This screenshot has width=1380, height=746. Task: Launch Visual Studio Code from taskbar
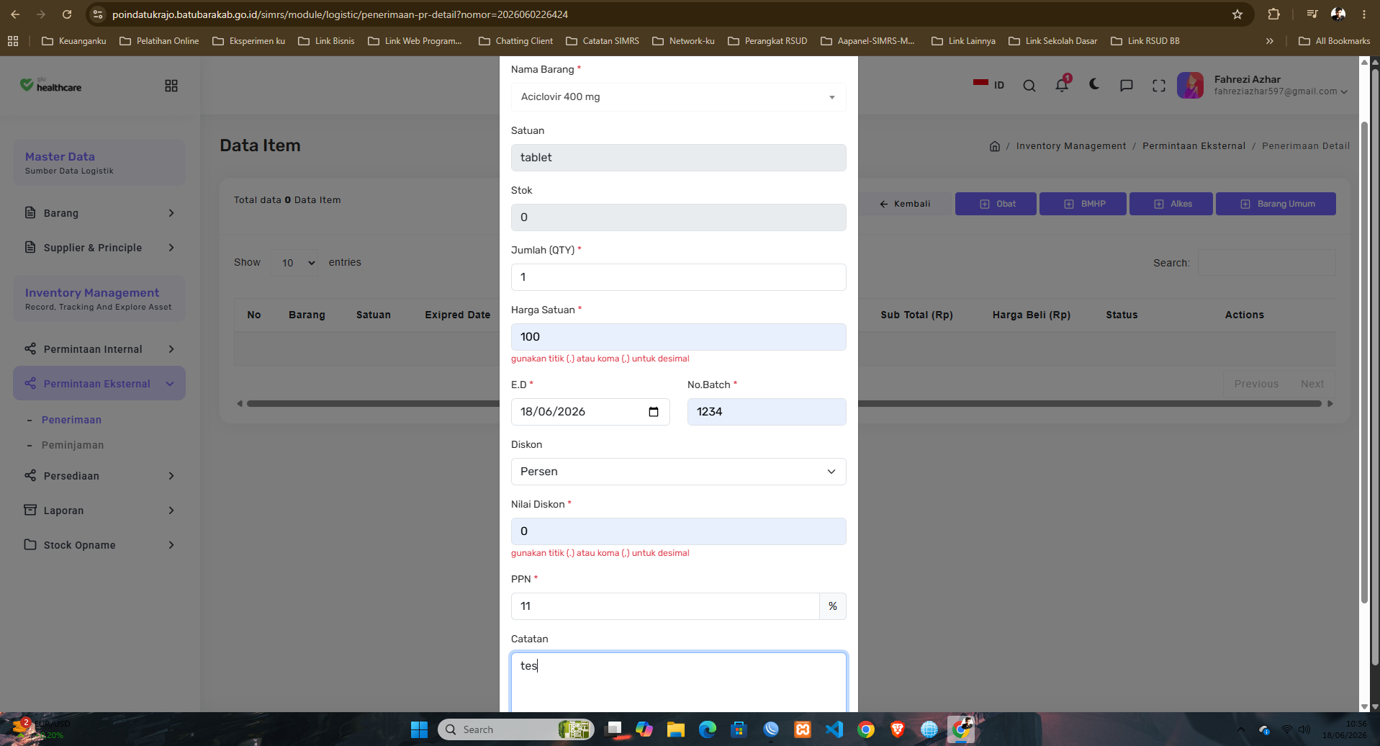[834, 729]
